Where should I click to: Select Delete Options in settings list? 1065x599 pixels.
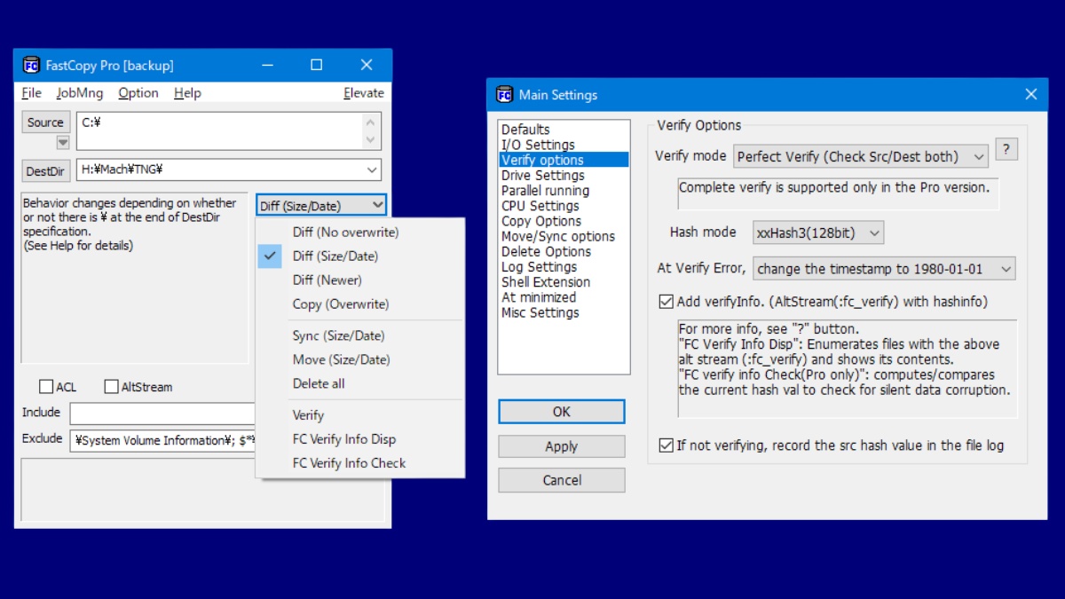[x=564, y=251]
